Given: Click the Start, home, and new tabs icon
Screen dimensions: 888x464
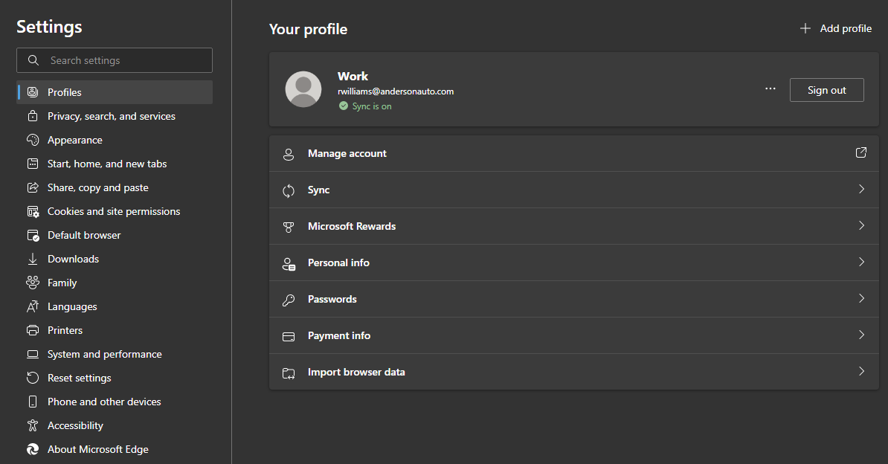Looking at the screenshot, I should coord(33,163).
